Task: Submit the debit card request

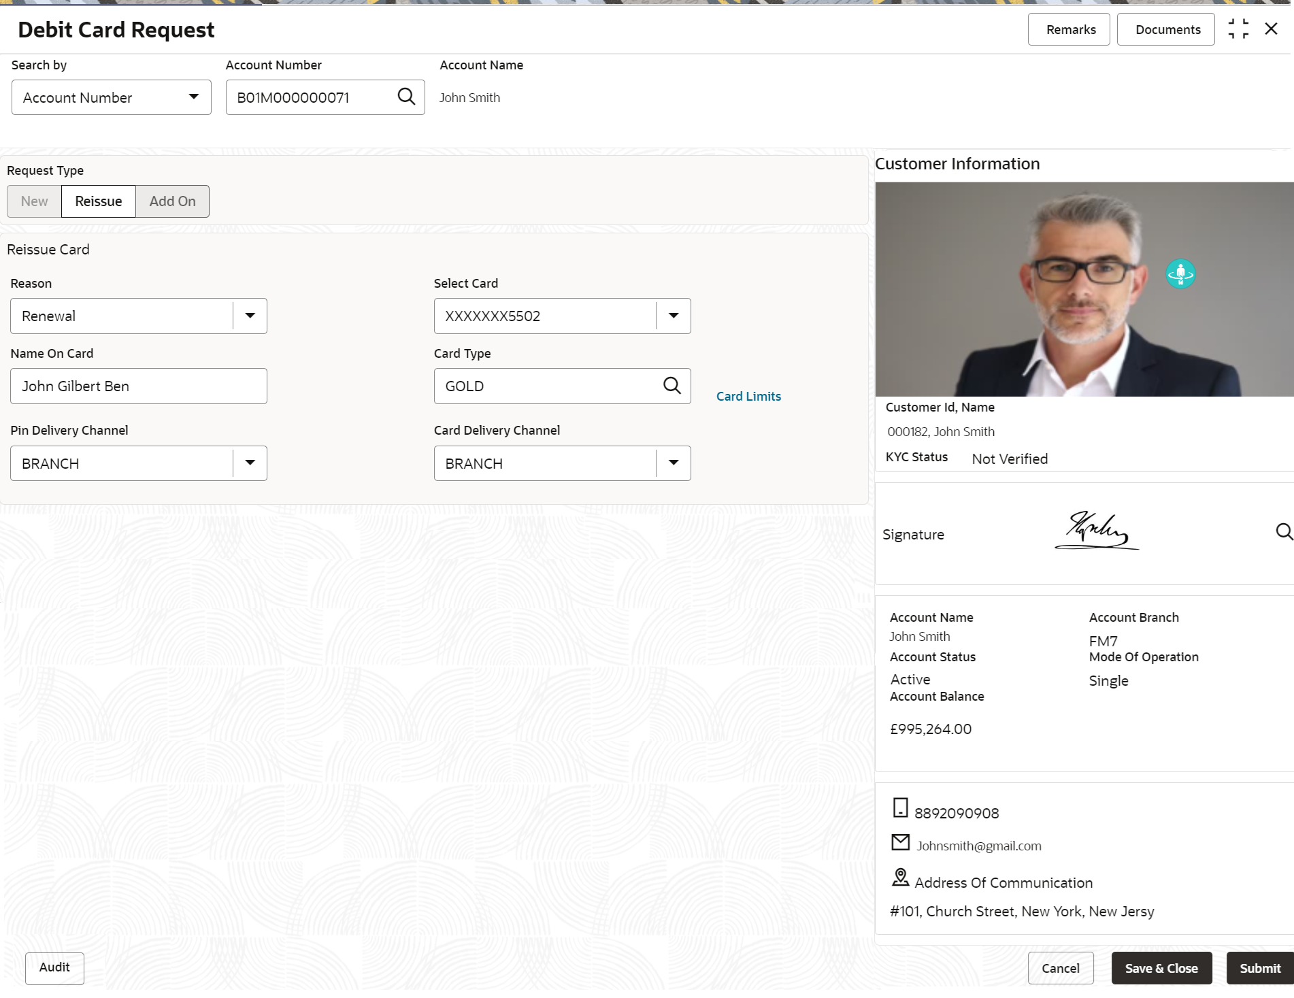Action: (1260, 968)
